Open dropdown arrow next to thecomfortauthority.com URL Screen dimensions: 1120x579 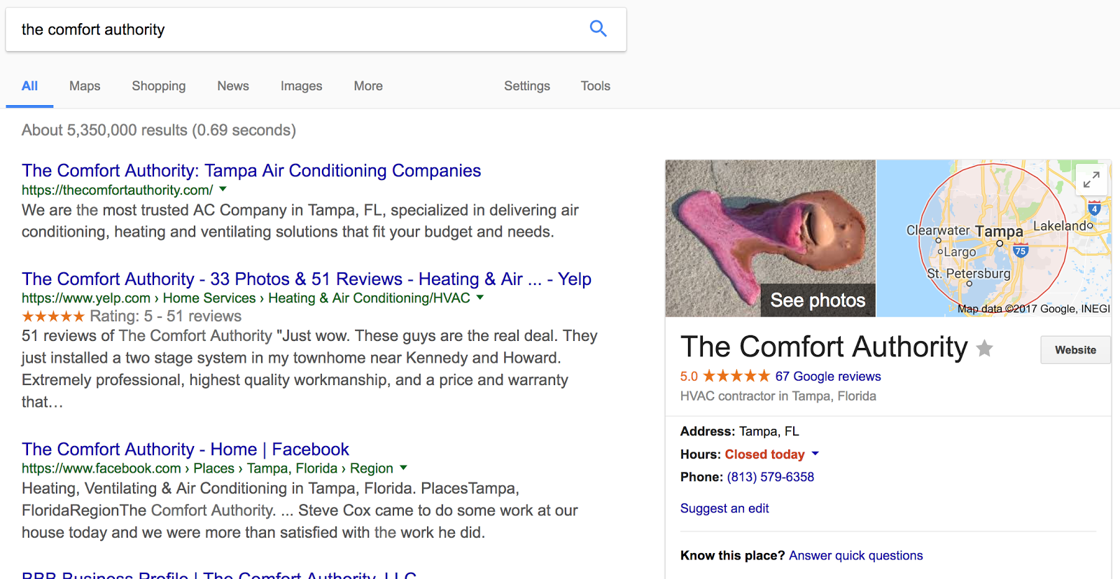click(223, 189)
